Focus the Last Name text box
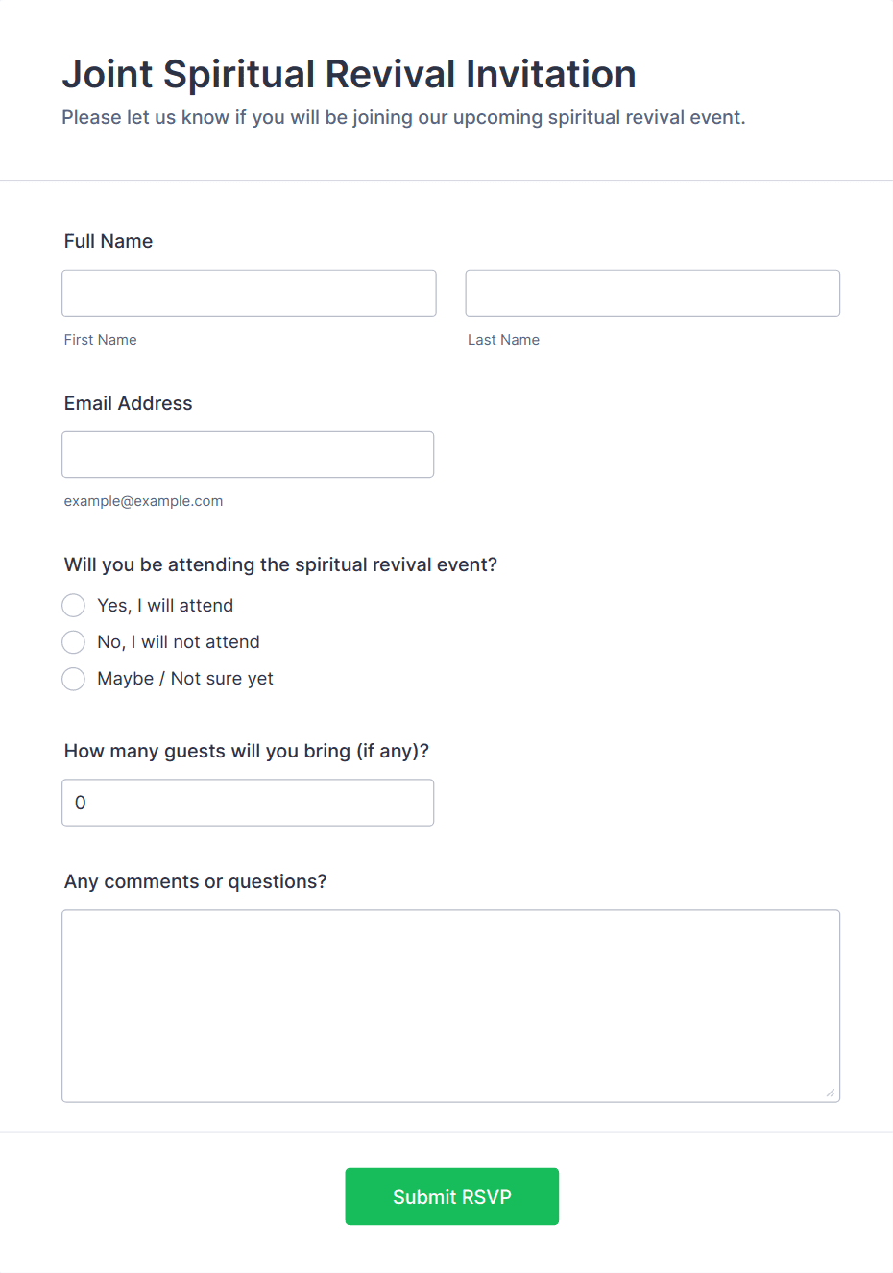This screenshot has width=893, height=1273. 652,293
